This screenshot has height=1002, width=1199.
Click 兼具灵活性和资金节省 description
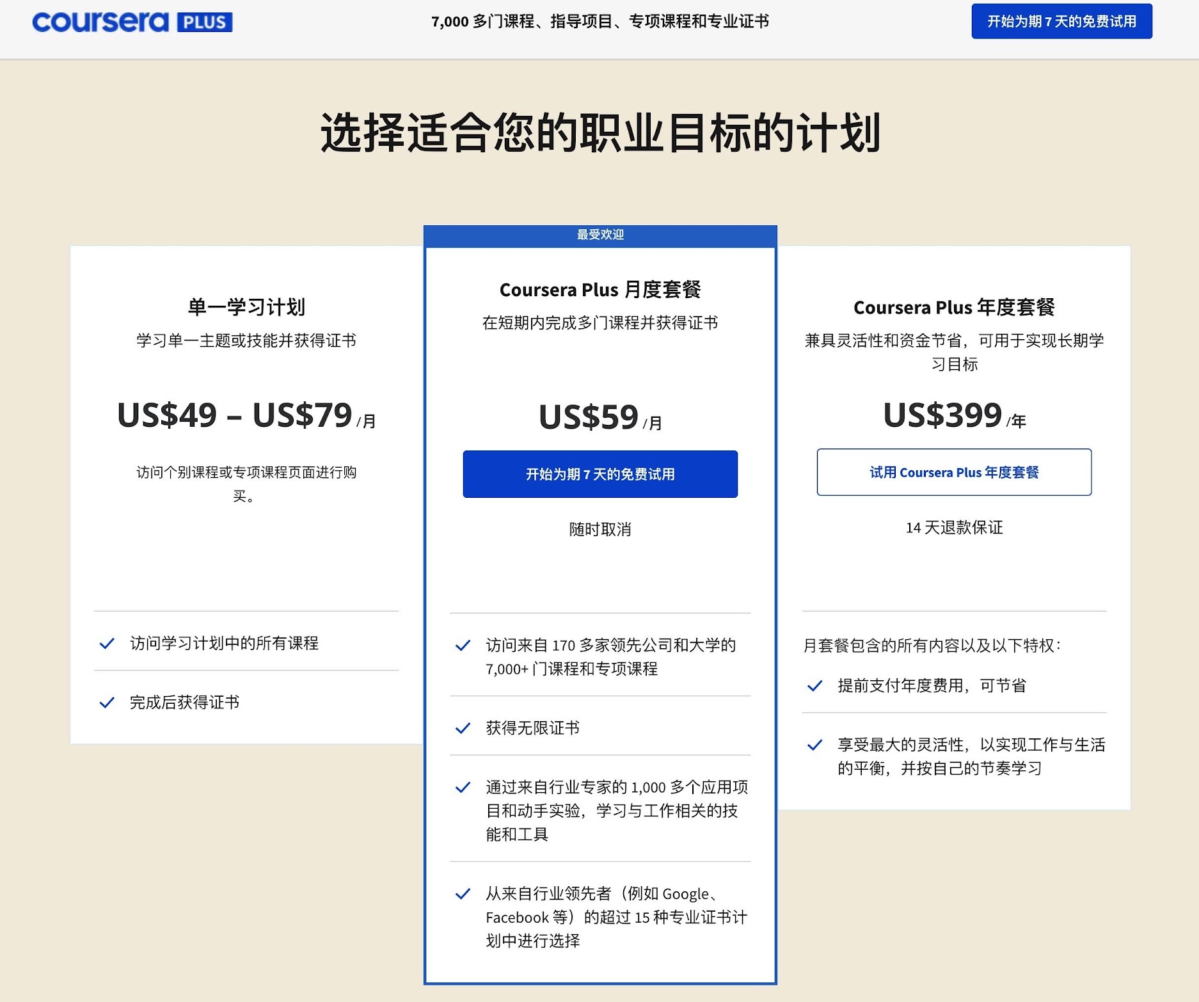pyautogui.click(x=954, y=352)
